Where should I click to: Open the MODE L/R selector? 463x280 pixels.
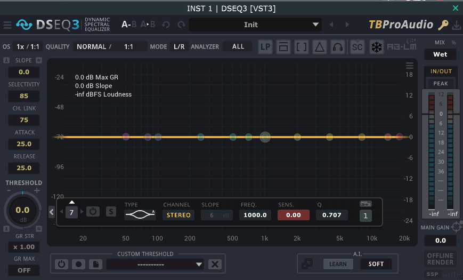pyautogui.click(x=179, y=47)
